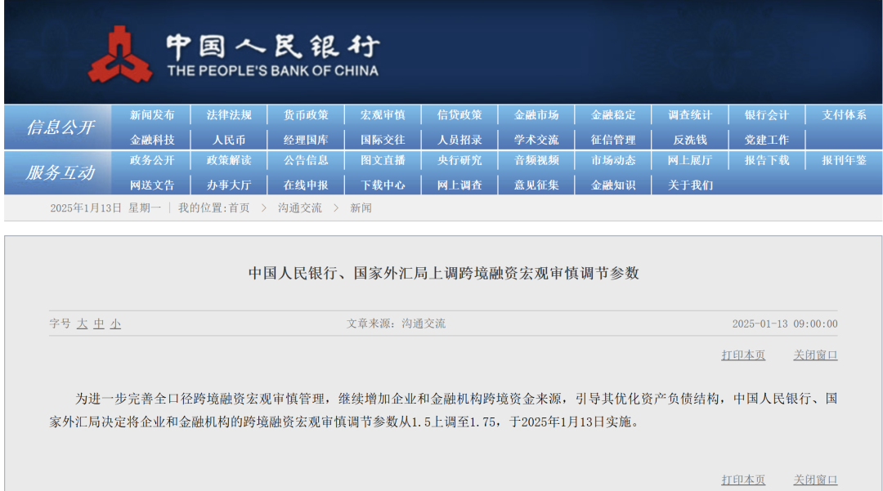Viewport: 883px width, 491px height.
Task: Open 政策解读 under 服务互动
Action: pos(229,160)
